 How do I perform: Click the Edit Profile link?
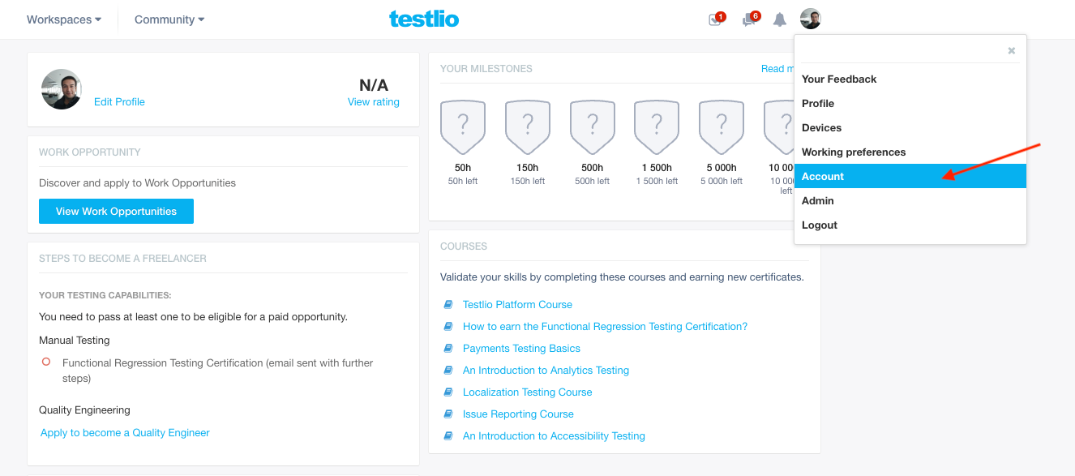[x=119, y=101]
